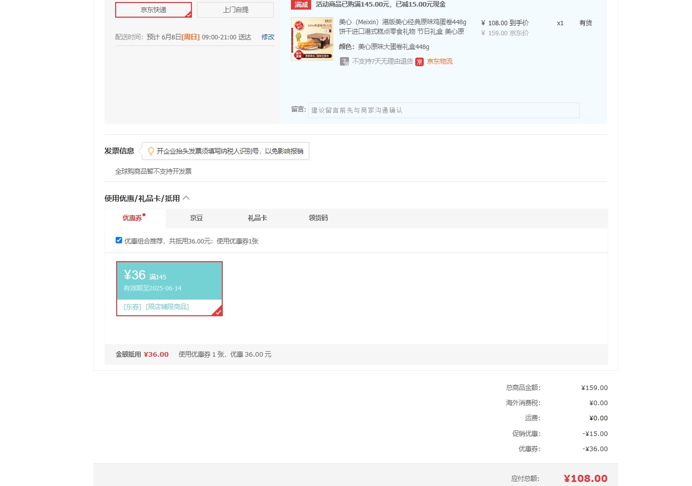Click the 运费 ¥0.00 value

pyautogui.click(x=599, y=418)
